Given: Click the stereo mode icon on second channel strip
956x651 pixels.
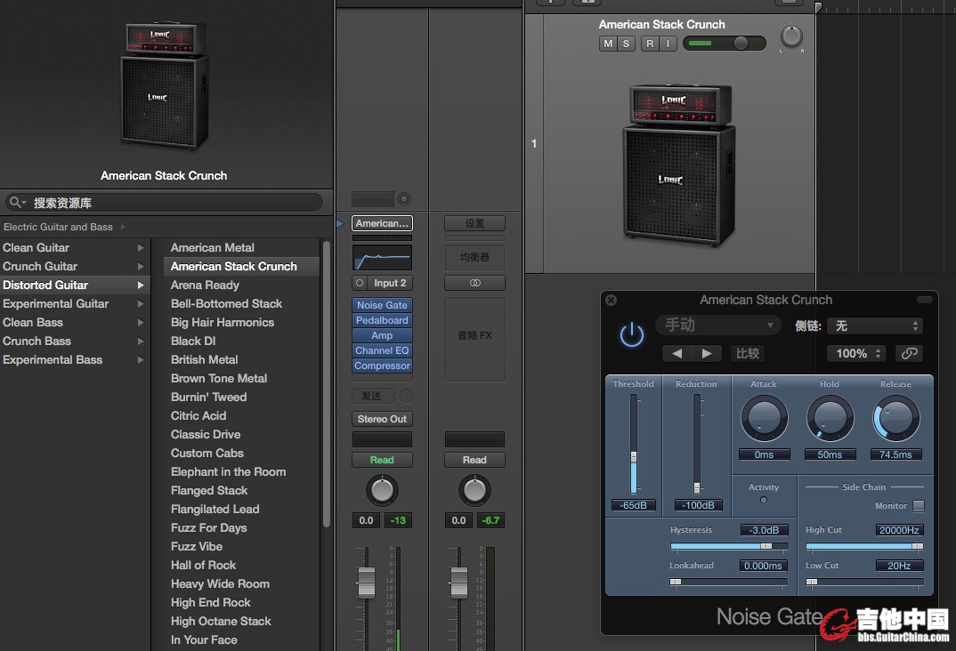Looking at the screenshot, I should [x=474, y=283].
